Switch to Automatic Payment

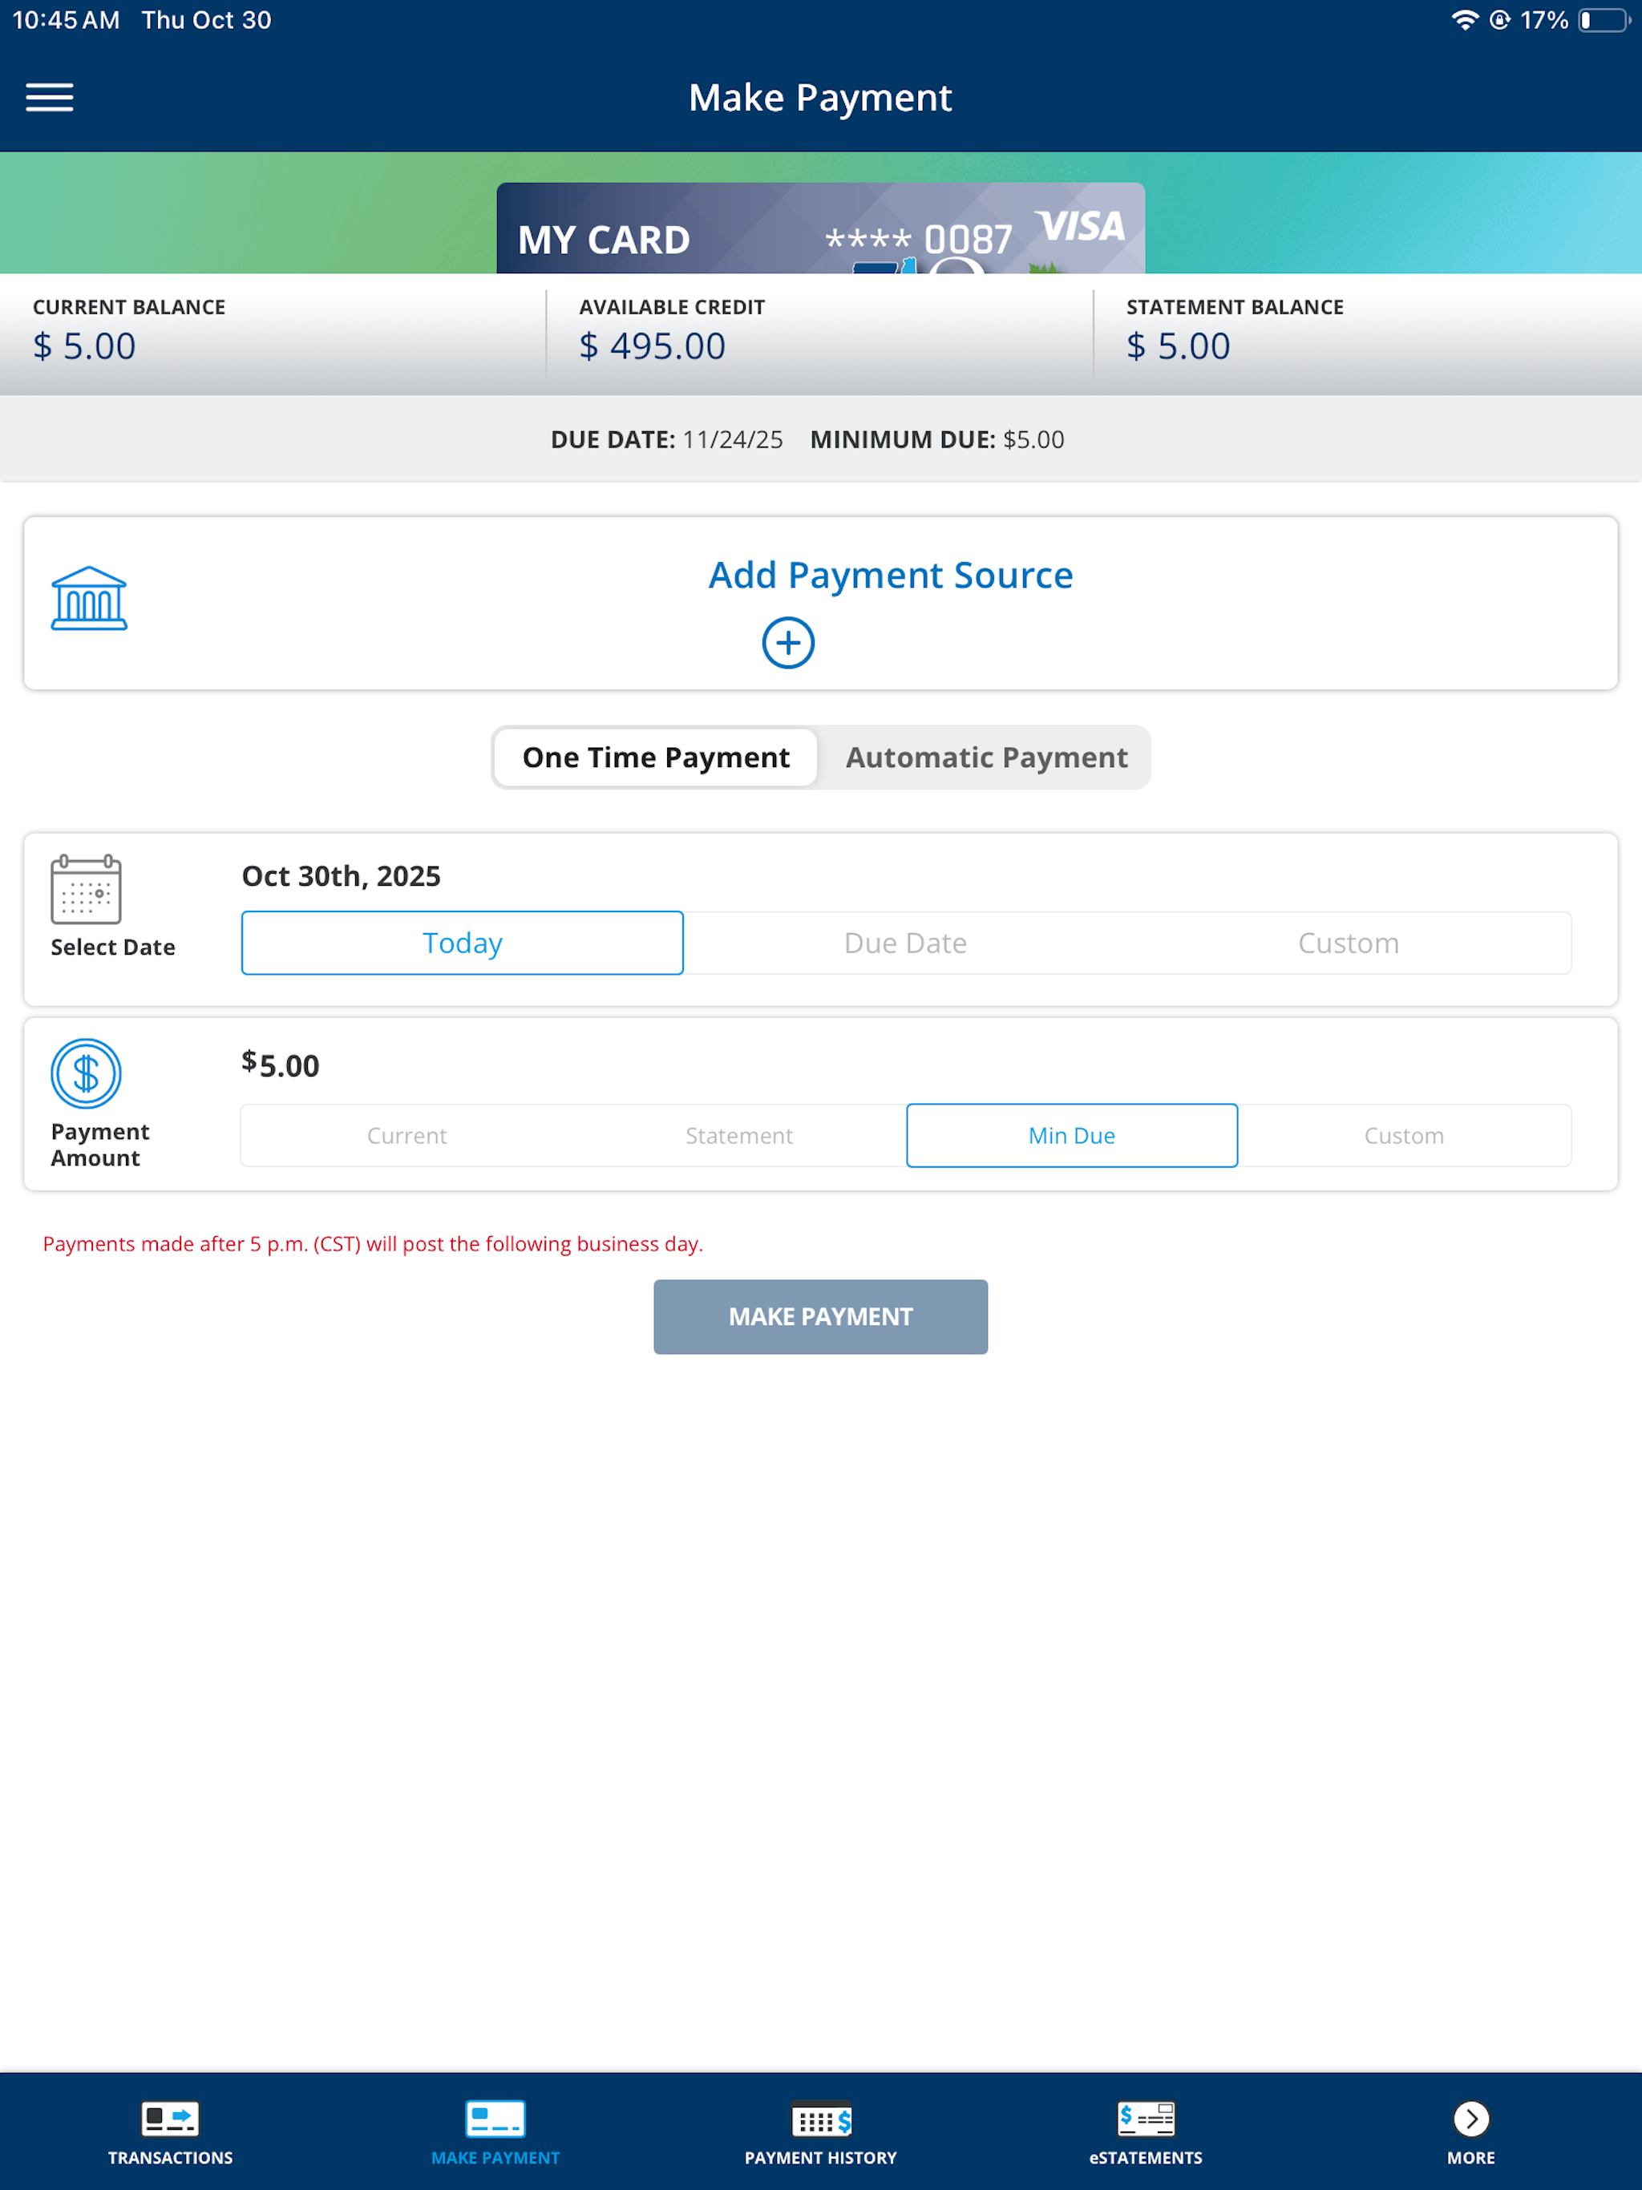point(986,758)
